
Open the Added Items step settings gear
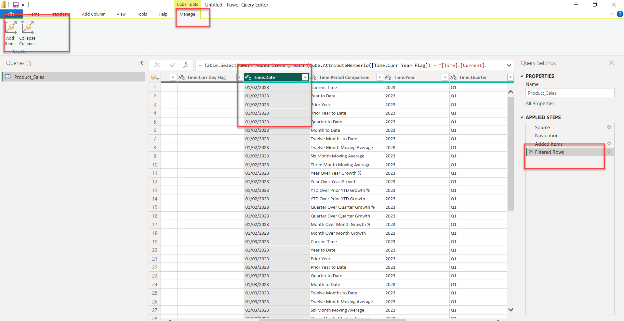[609, 143]
